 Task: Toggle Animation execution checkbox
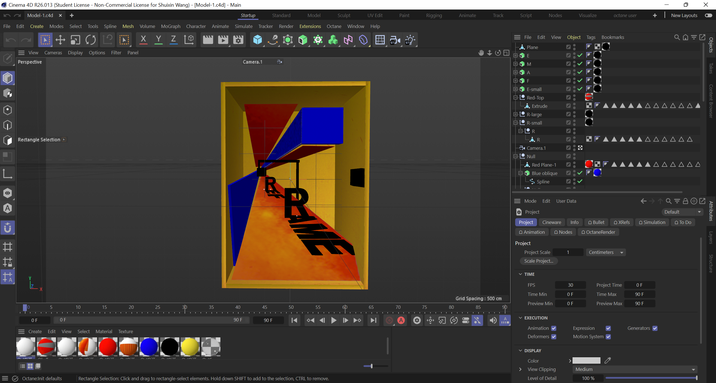pos(554,328)
